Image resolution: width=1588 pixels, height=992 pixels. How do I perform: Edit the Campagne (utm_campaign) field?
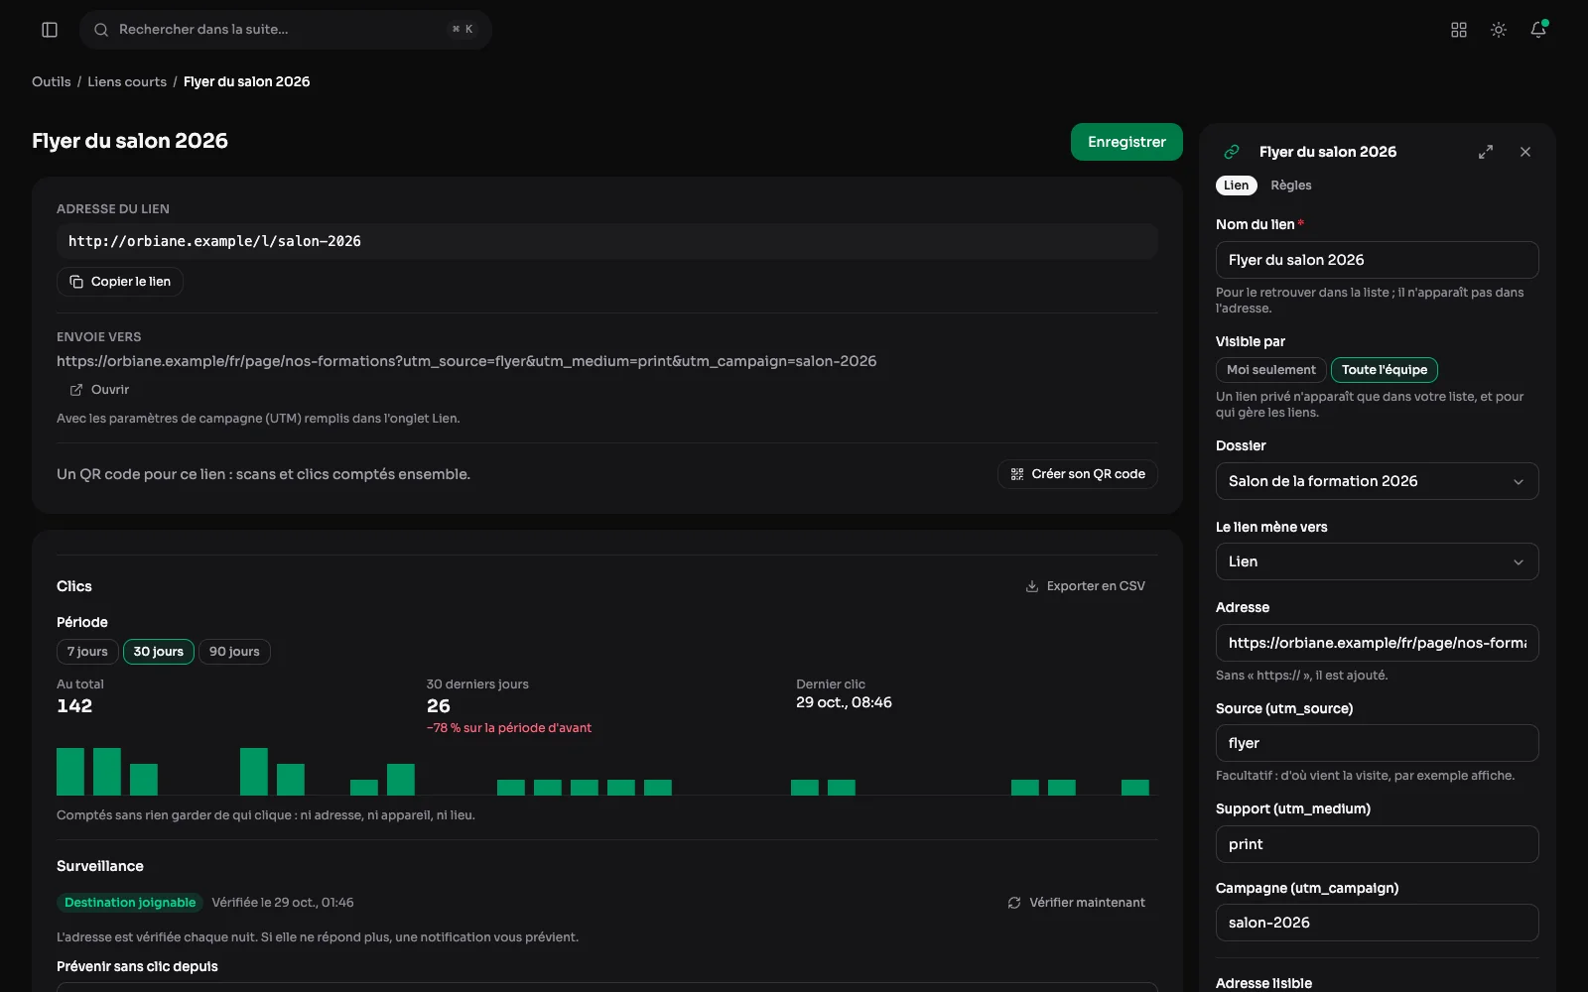coord(1378,923)
